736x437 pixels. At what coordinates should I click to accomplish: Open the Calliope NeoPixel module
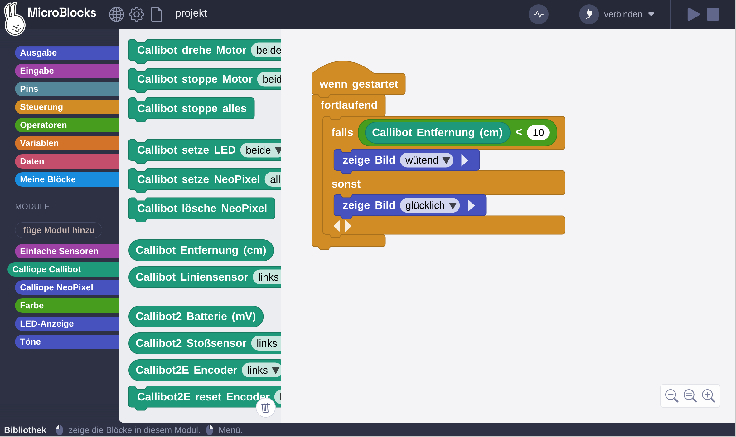click(67, 287)
